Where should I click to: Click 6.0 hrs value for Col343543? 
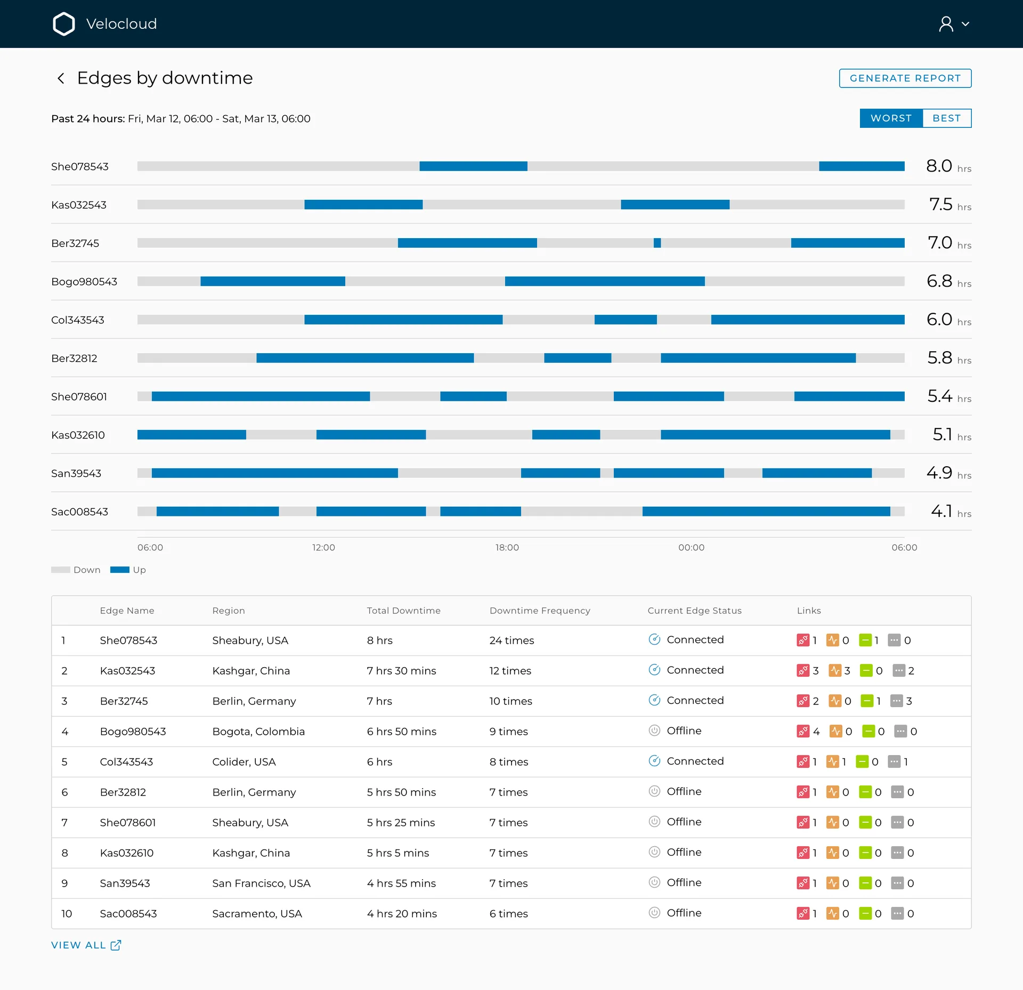pyautogui.click(x=948, y=320)
